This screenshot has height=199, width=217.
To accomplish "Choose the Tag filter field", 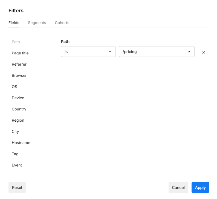I will tap(15, 154).
